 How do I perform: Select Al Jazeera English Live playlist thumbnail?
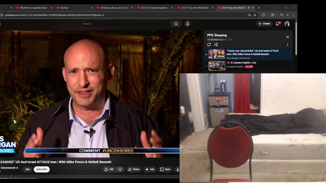point(217,66)
